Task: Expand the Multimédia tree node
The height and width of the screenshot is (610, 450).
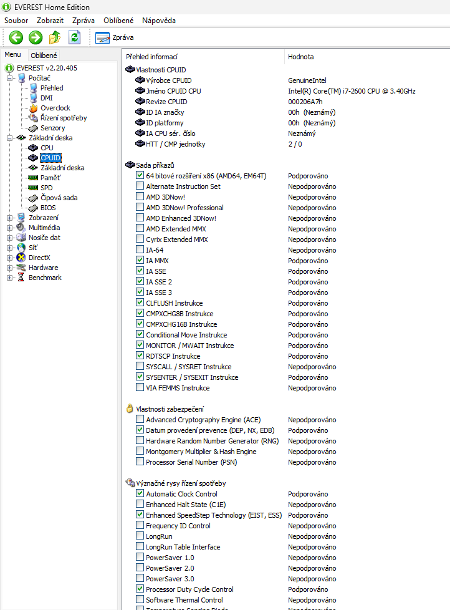Action: click(x=10, y=228)
